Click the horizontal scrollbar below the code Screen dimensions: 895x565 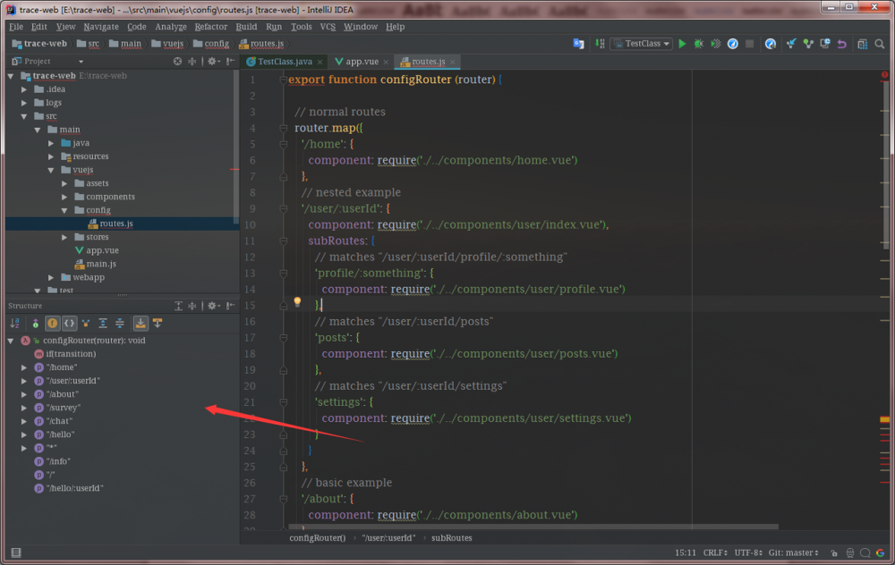[537, 527]
